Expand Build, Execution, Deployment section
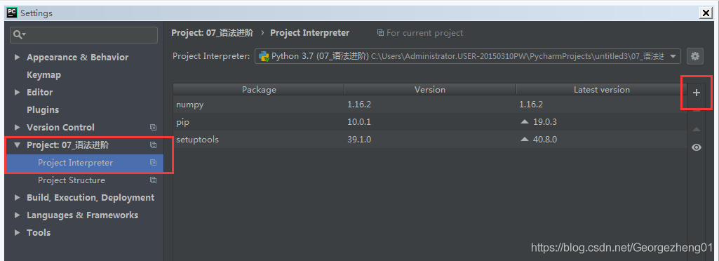 pos(18,198)
